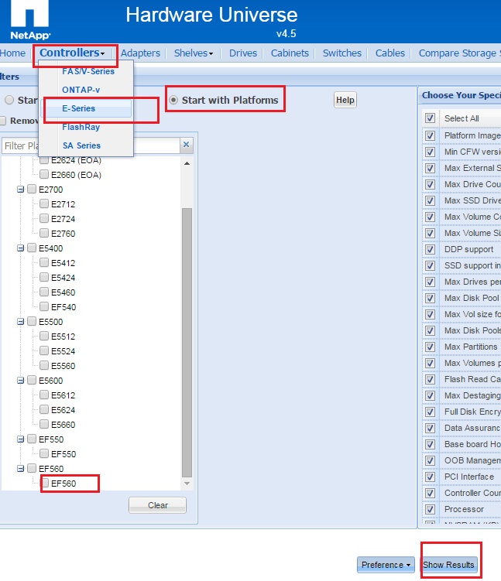
Task: Check the E5624 platform
Action: click(x=44, y=409)
